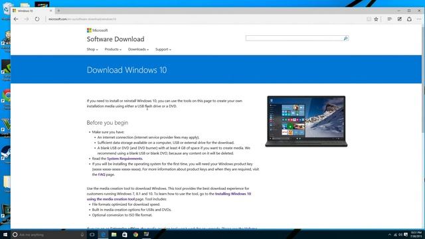This screenshot has height=239, width=425.
Task: Open Chrome from the taskbar
Action: pos(135,234)
